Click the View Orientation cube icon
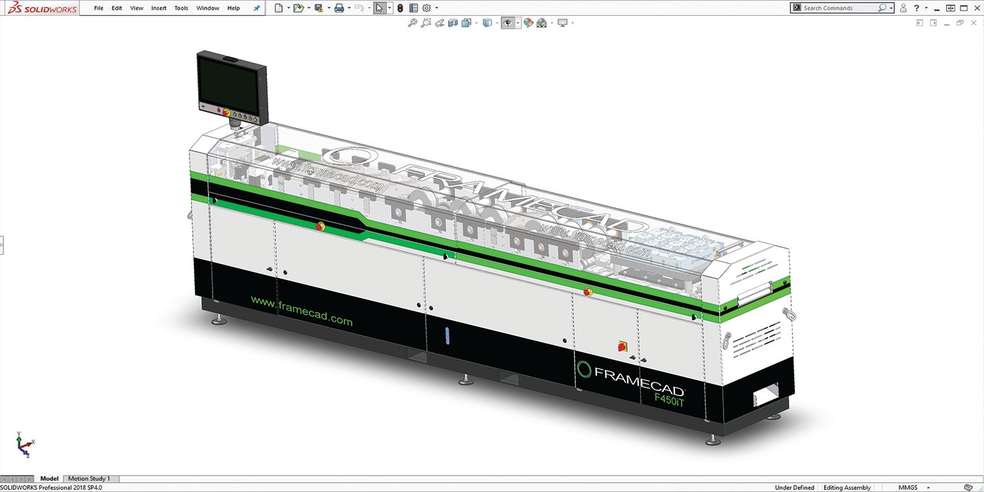This screenshot has height=492, width=984. 466,23
